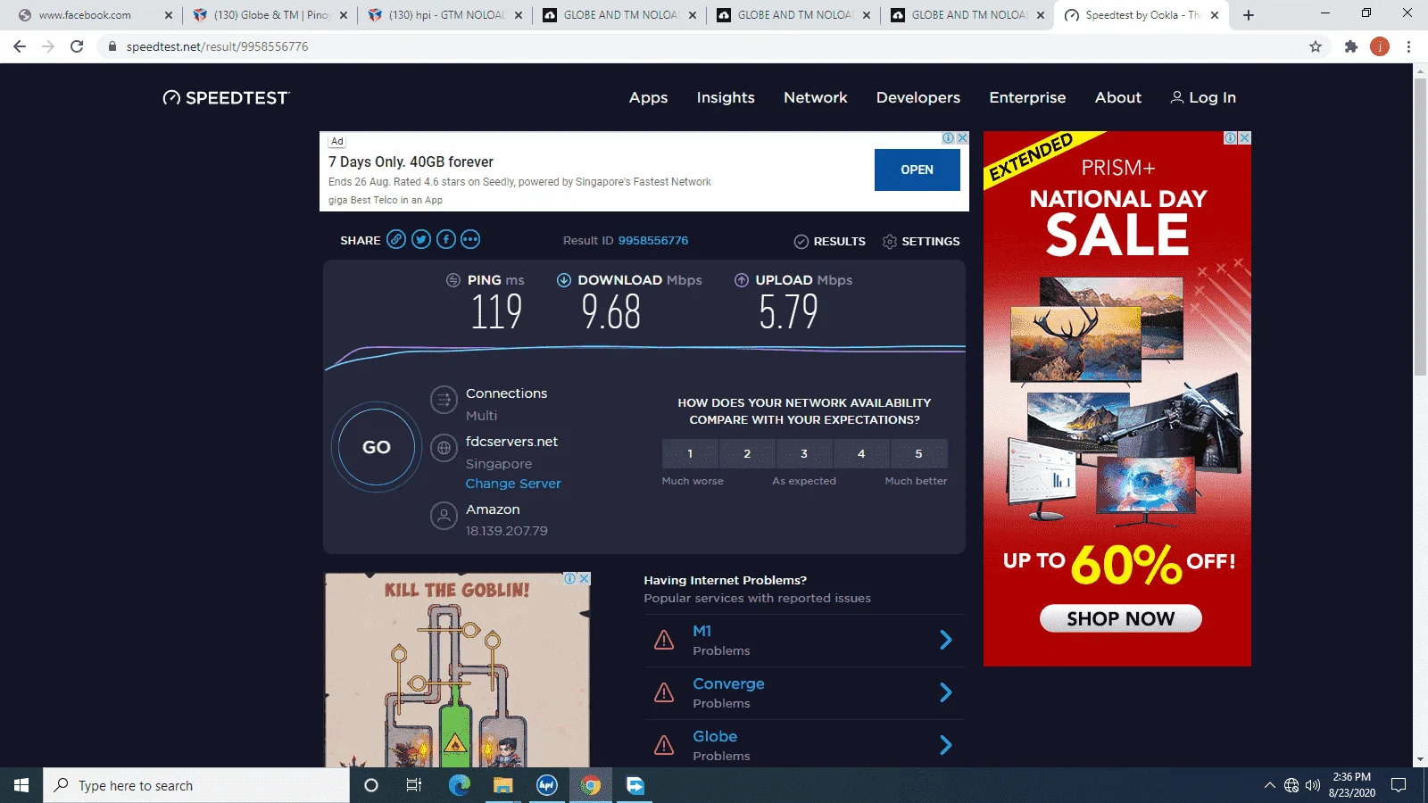Click the taskbar clock showing 2:36 PM
1428x803 pixels.
click(1351, 785)
